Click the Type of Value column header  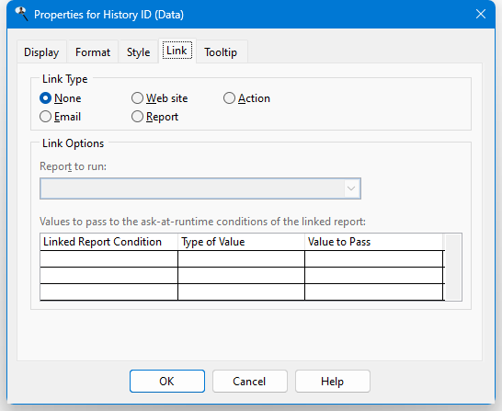(241, 242)
